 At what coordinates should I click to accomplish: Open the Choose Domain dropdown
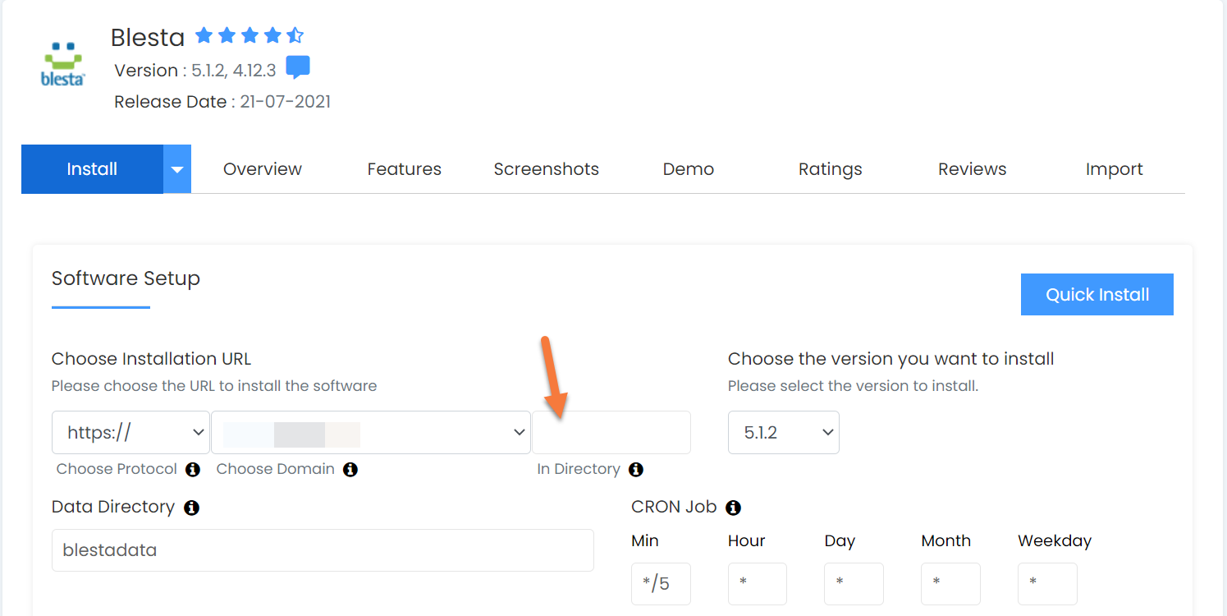pos(371,432)
